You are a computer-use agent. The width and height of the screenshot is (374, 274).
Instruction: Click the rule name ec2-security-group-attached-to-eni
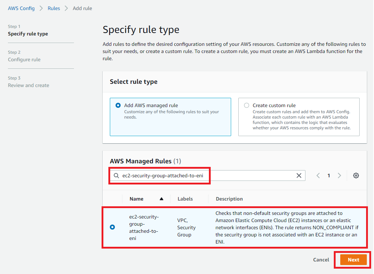point(144,227)
